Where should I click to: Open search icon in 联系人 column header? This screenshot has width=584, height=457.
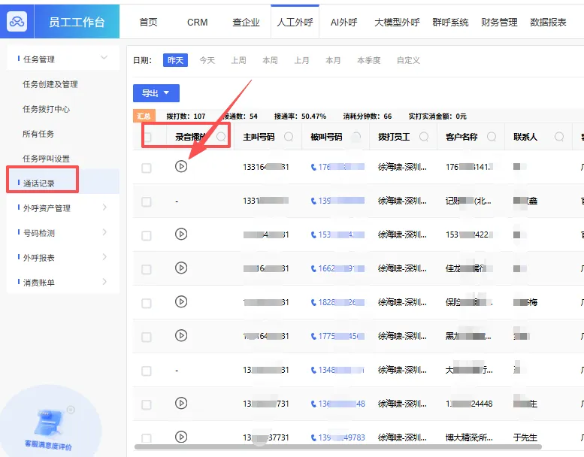(558, 137)
